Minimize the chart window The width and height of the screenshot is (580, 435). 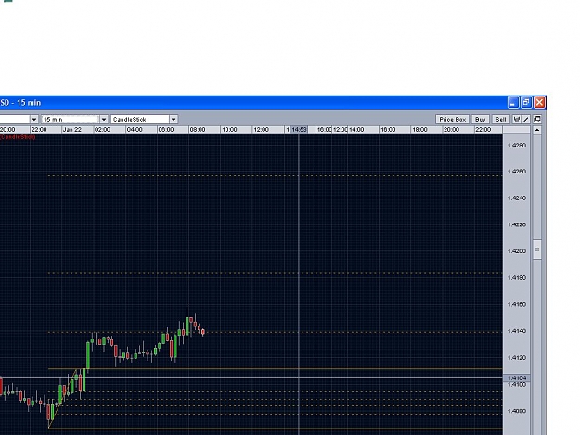point(513,102)
